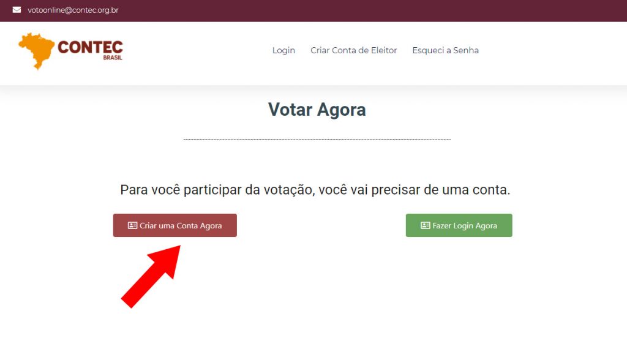Click the Votar Agora heading
Image resolution: width=627 pixels, height=338 pixels.
pyautogui.click(x=317, y=110)
